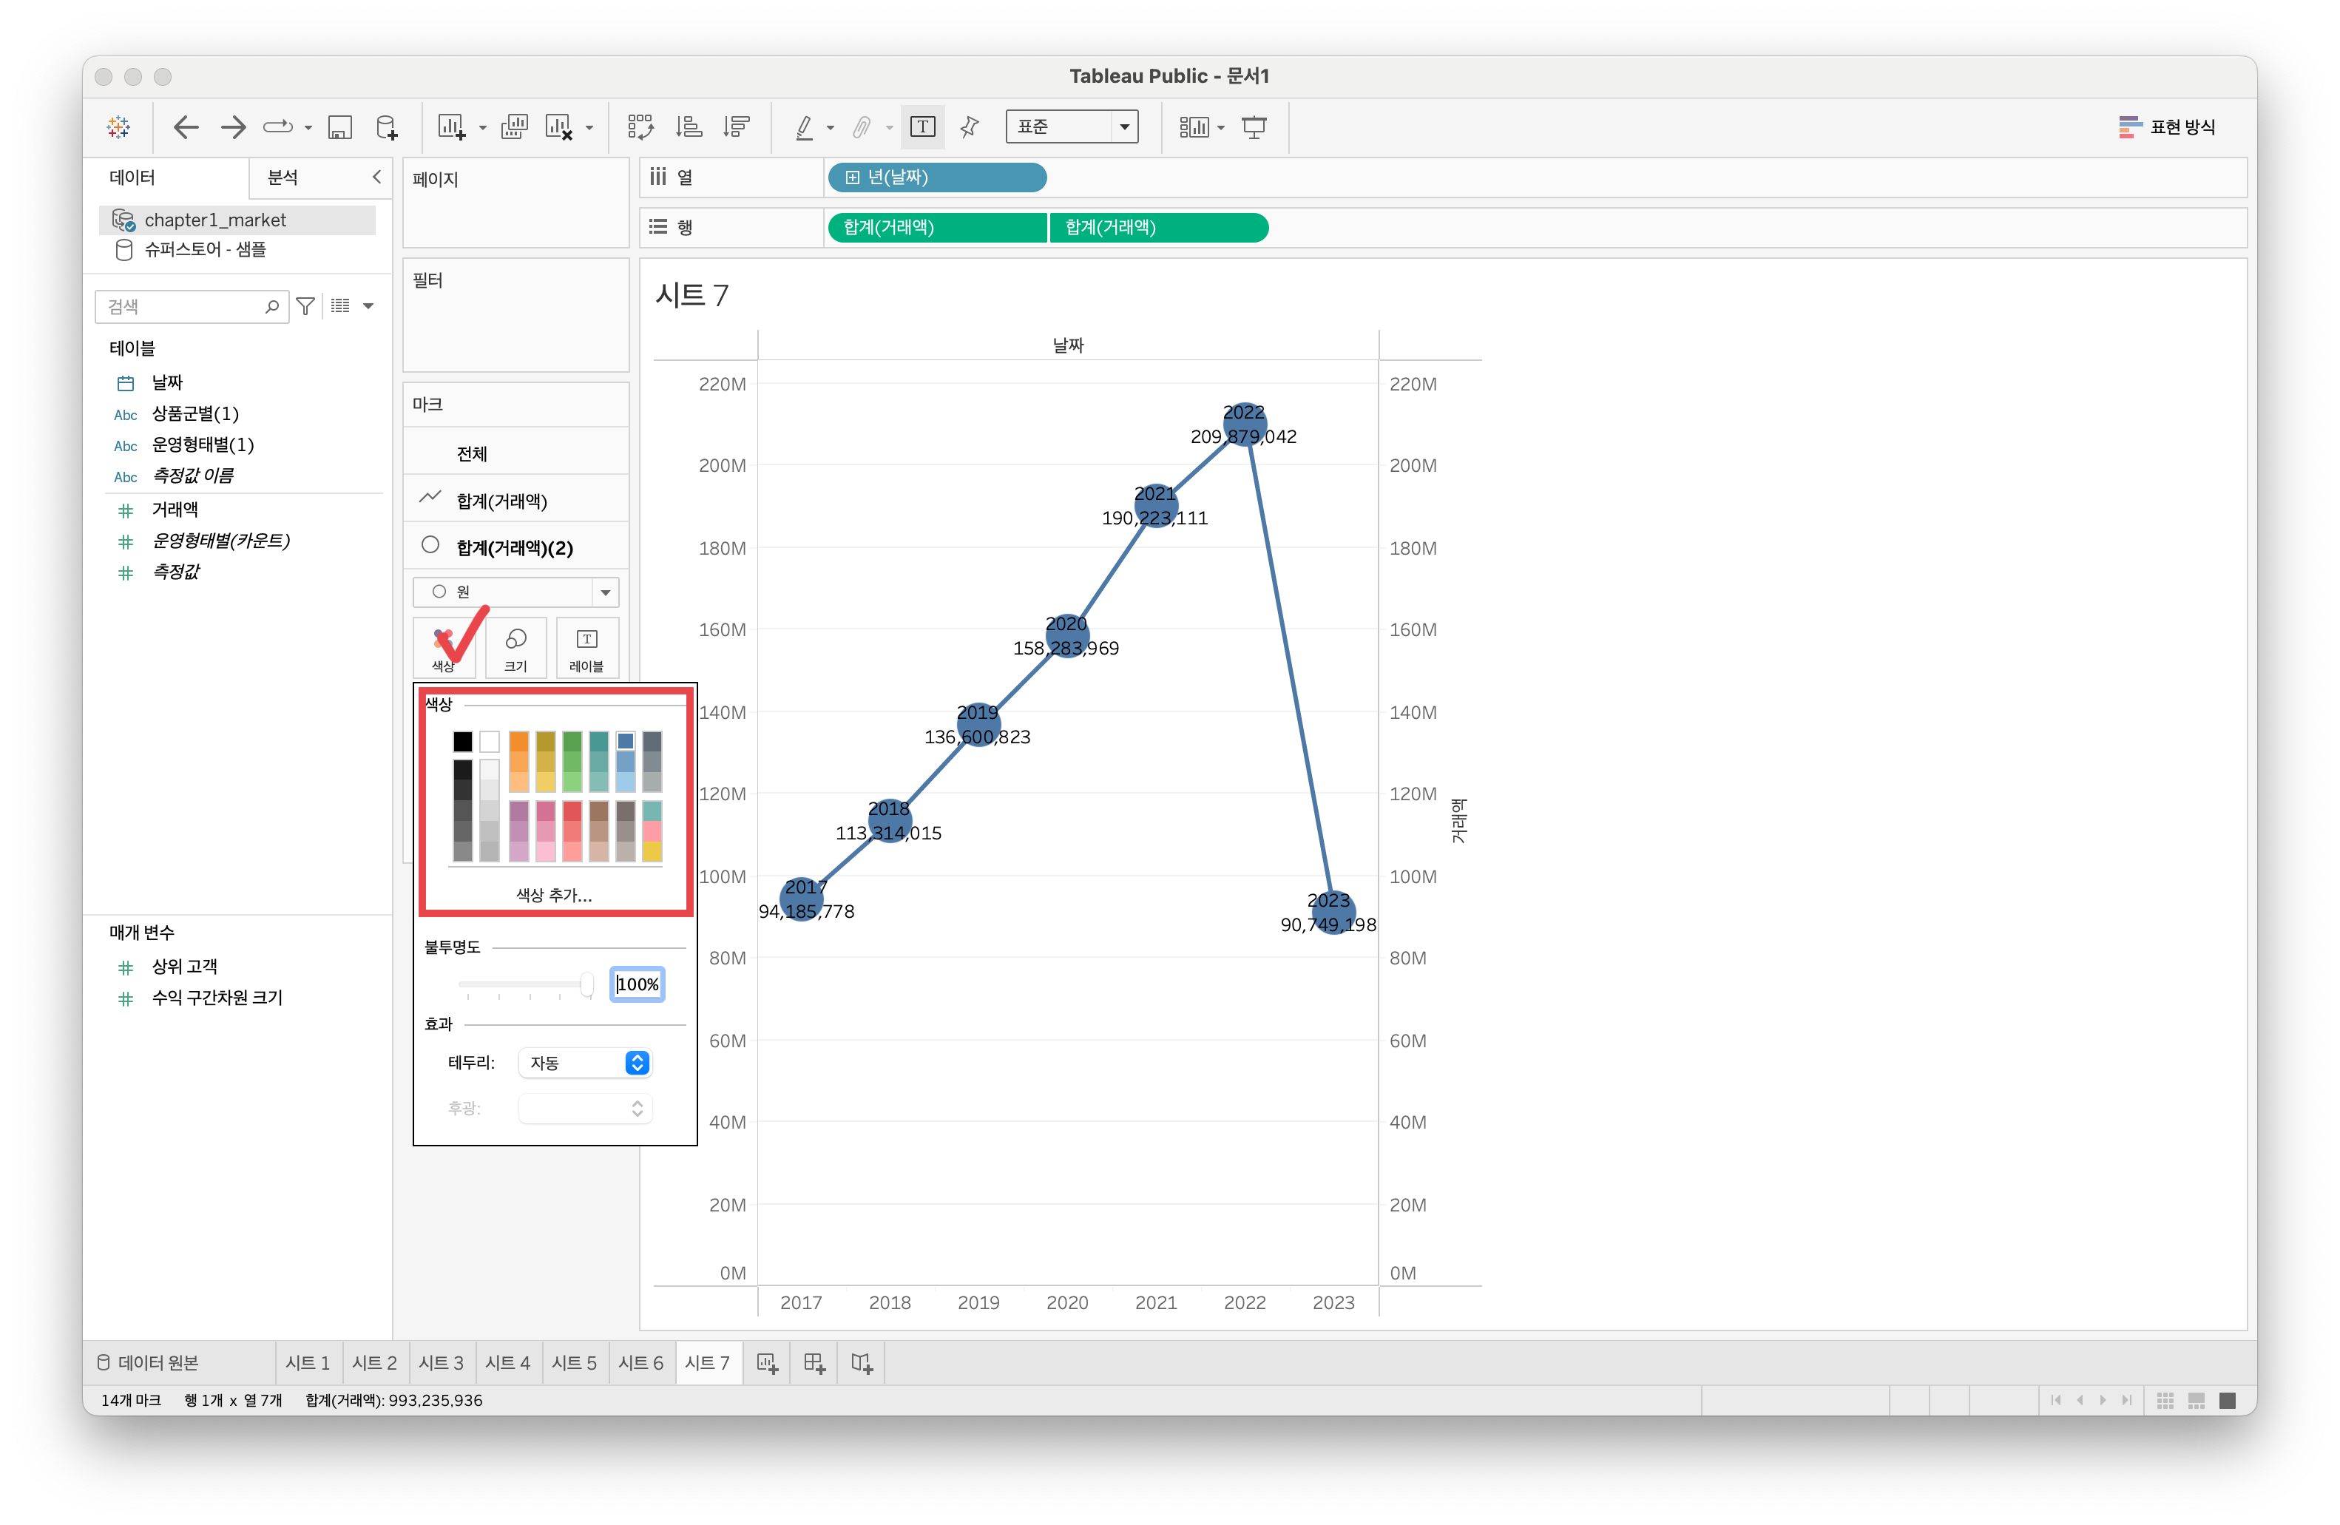Image resolution: width=2340 pixels, height=1525 pixels.
Task: Toggle the highlight pen tool
Action: coord(804,127)
